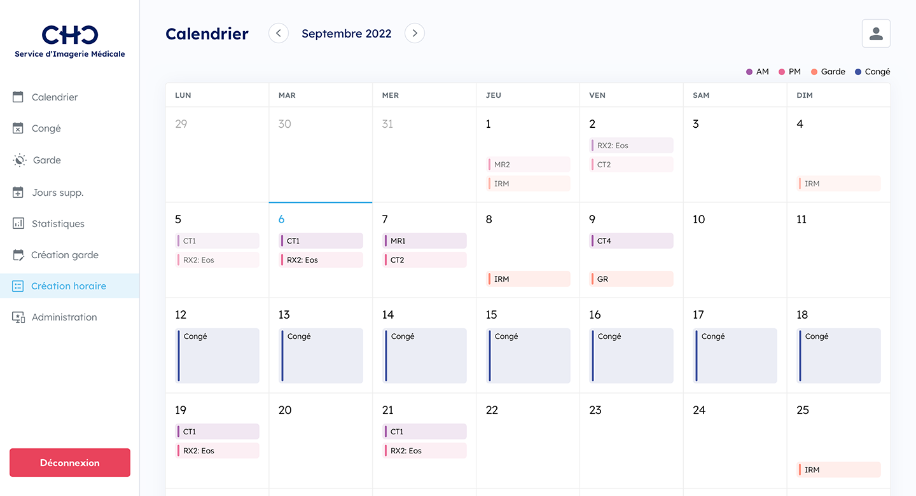Open the Congé event on day 14
The image size is (916, 496).
[424, 355]
